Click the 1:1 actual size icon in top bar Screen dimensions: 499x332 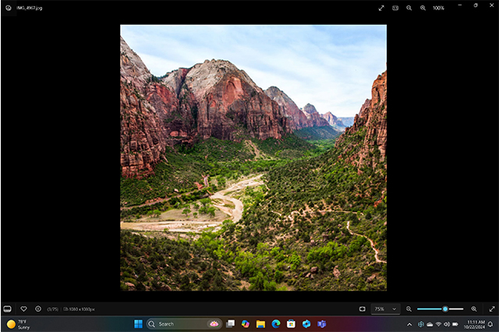coord(395,8)
